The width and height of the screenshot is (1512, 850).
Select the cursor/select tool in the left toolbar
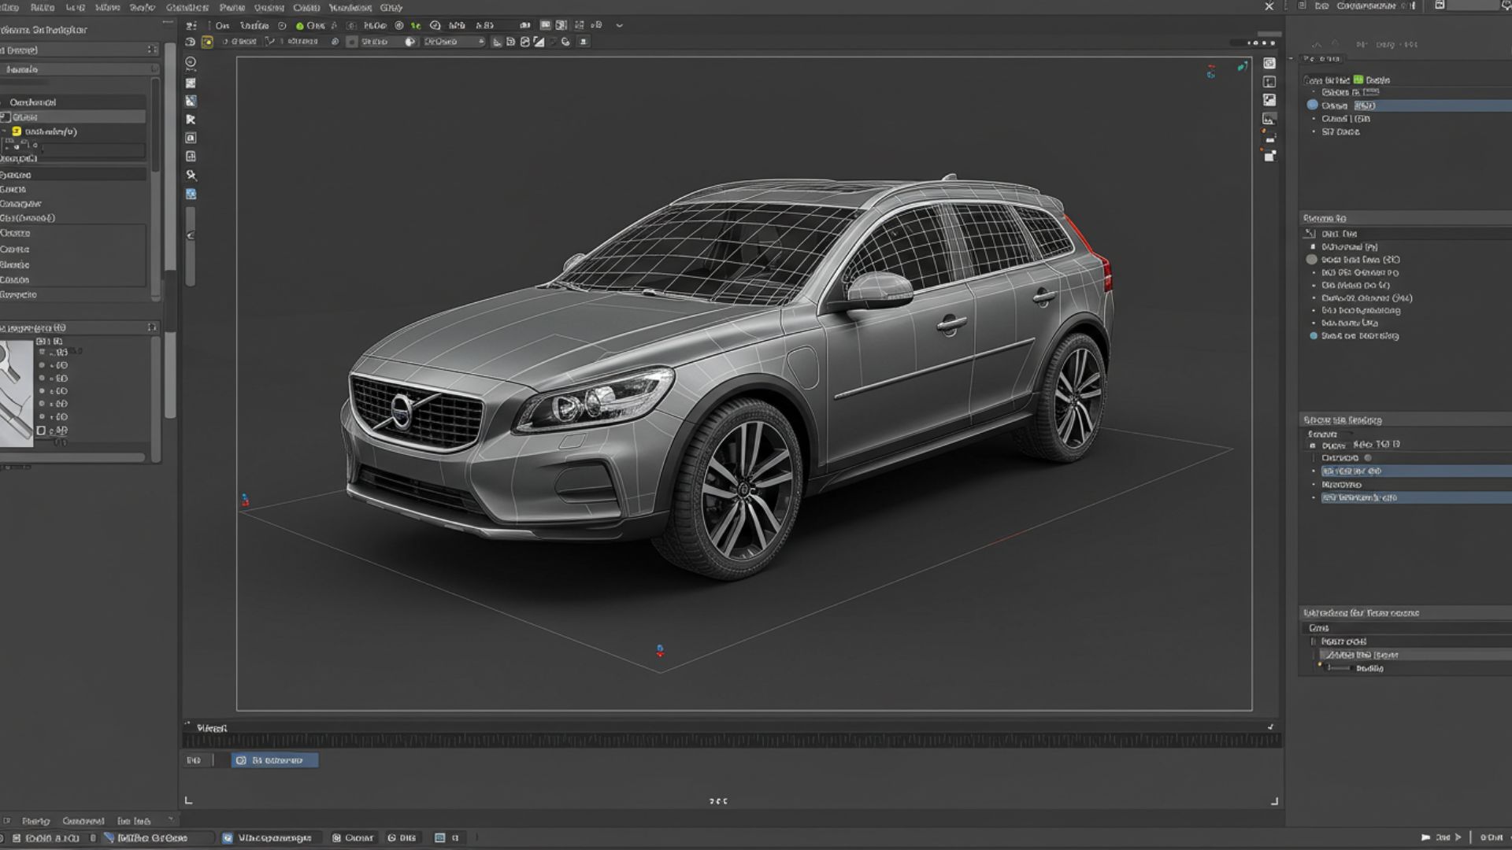192,119
